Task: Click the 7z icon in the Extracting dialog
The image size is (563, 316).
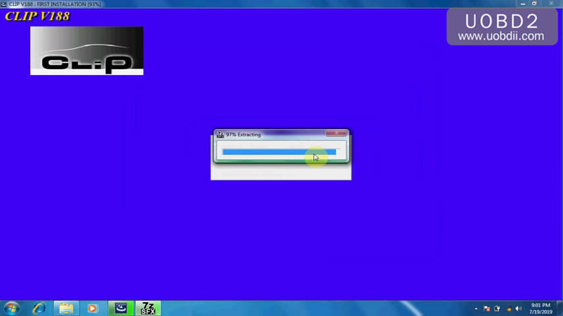Action: coord(220,134)
